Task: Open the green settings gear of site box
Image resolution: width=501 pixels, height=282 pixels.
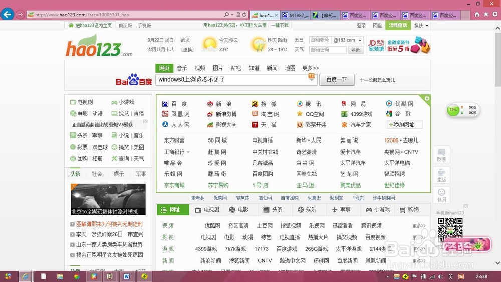Action: point(427,98)
